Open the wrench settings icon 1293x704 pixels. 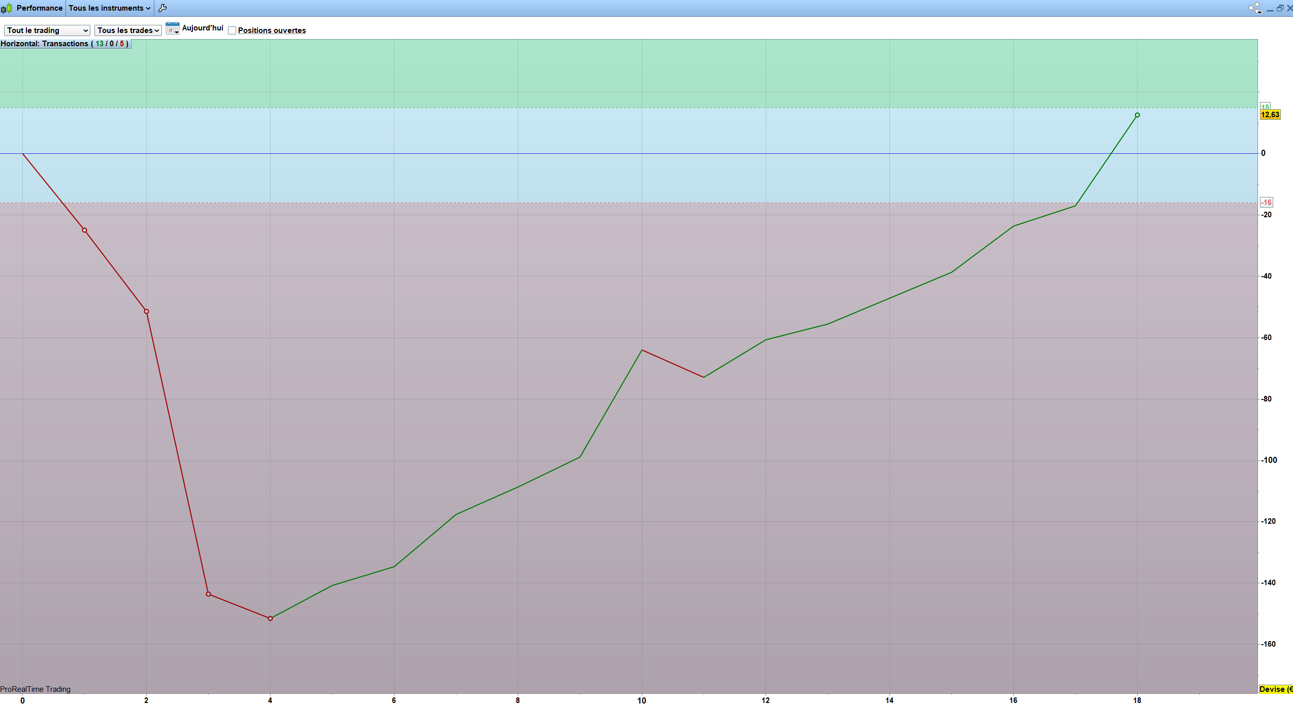(x=162, y=8)
